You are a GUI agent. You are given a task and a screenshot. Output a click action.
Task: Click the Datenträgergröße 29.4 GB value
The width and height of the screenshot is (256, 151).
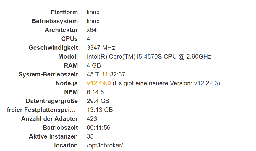click(98, 101)
